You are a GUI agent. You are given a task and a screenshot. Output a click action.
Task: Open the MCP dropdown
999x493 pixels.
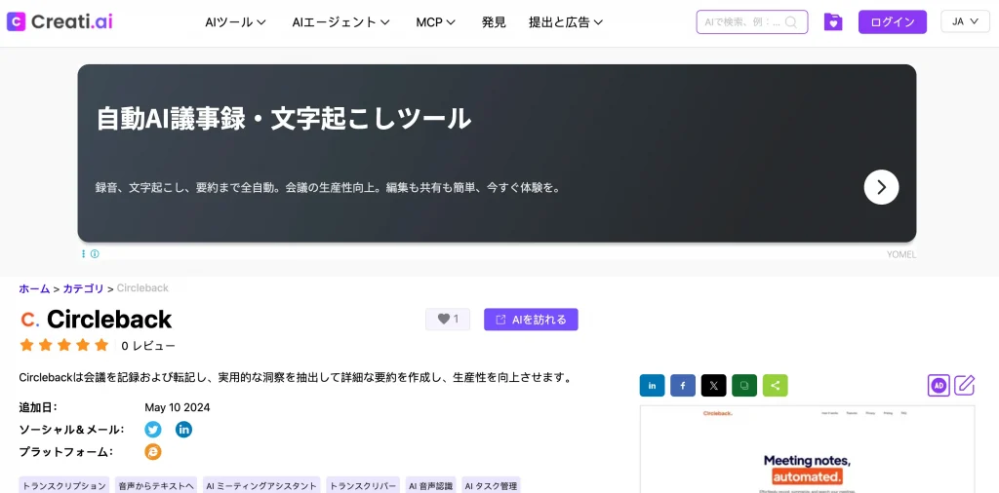[x=436, y=22]
